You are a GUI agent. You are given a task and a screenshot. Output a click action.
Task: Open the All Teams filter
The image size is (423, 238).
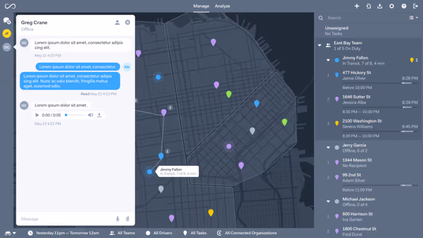[122, 233]
